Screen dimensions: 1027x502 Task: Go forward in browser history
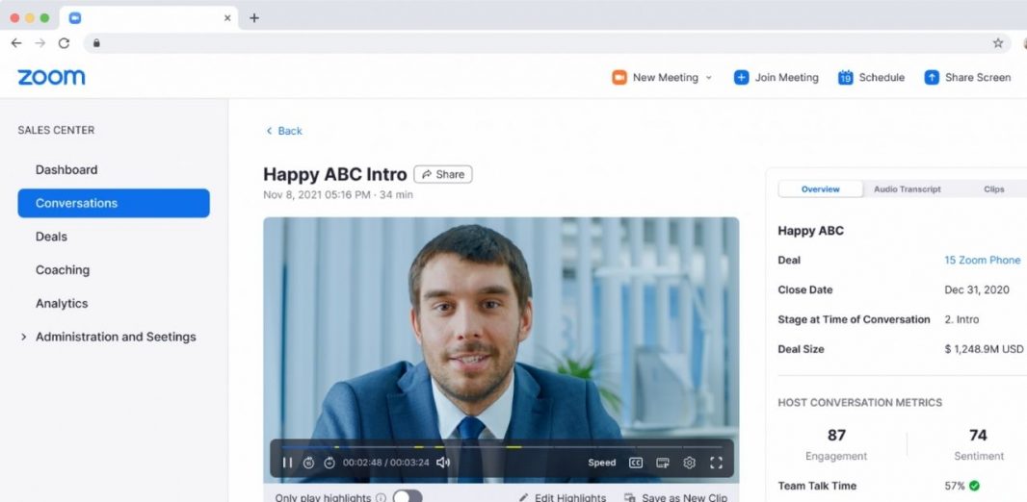click(x=39, y=43)
